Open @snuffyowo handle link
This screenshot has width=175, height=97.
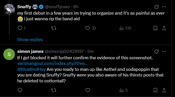click(x=57, y=7)
